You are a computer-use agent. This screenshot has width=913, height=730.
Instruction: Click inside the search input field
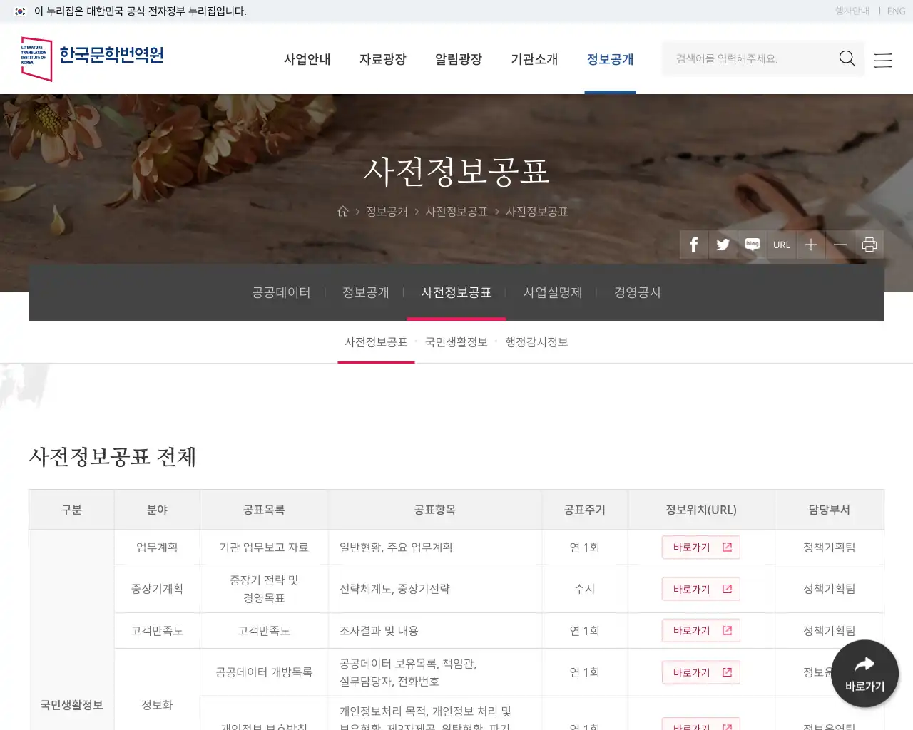(749, 58)
